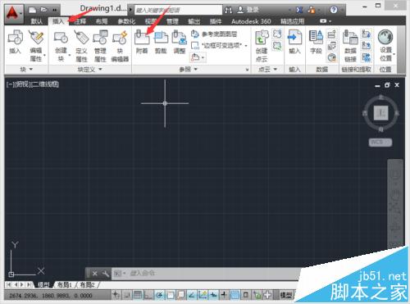Toggle object snap tracking in status bar
This screenshot has height=304, width=410.
tap(192, 295)
